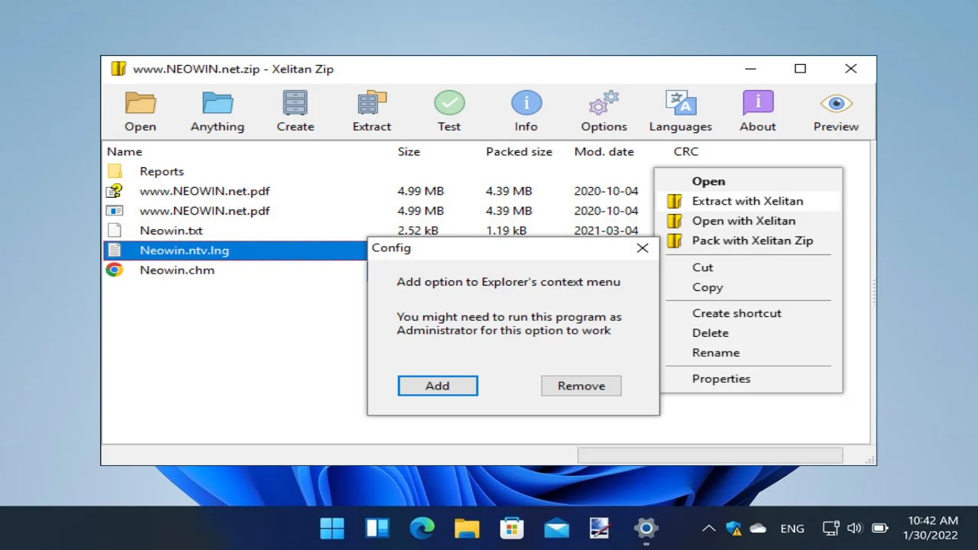Click the Xelitan icon beside Extract with Xelitan
The height and width of the screenshot is (550, 978).
pyautogui.click(x=674, y=201)
